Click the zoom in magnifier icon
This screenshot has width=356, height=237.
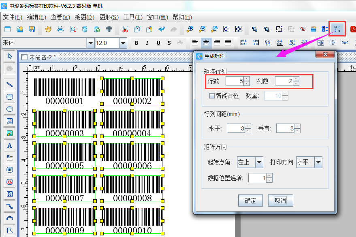190,29
